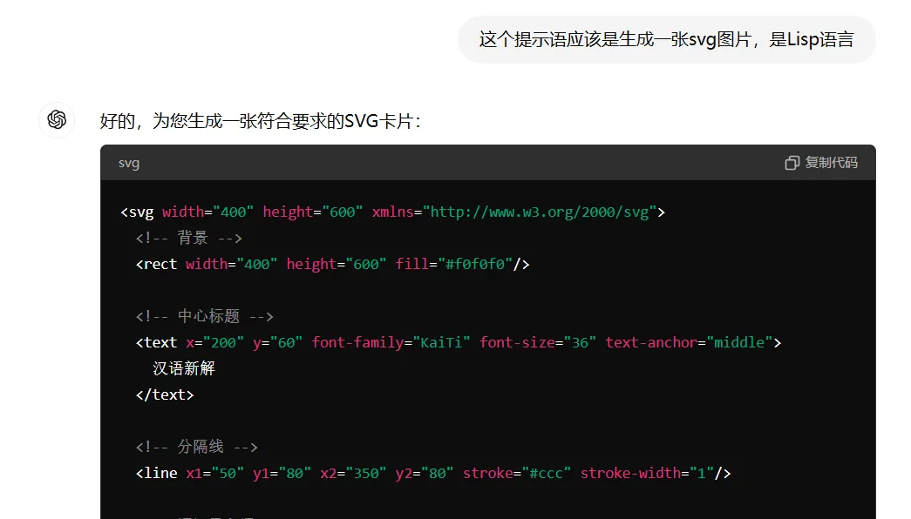Click the font-size value 36
The height and width of the screenshot is (519, 911).
[x=580, y=342]
